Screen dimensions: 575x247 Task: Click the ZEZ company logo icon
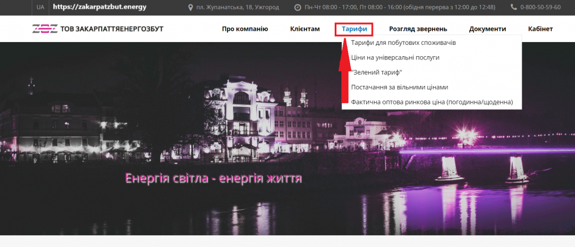coord(44,29)
